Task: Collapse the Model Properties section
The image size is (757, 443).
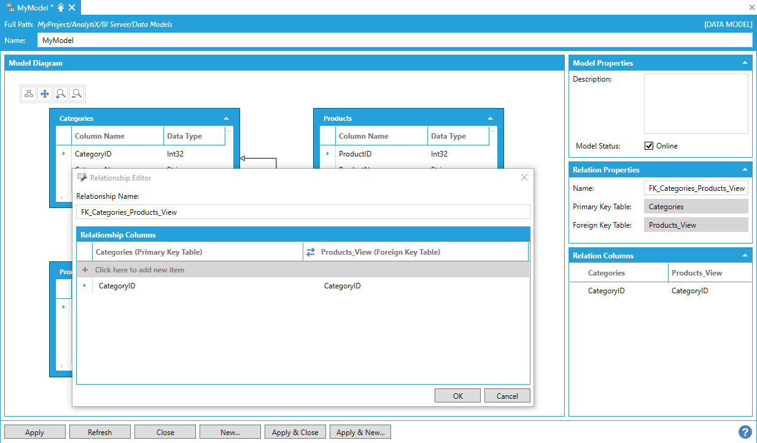Action: 745,63
